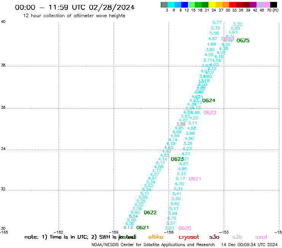Click the wave height value 5.92
The width and height of the screenshot is (282, 248).
tap(175, 204)
